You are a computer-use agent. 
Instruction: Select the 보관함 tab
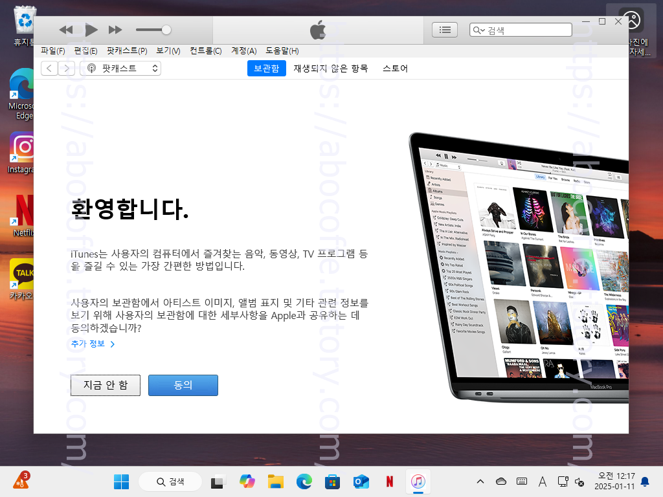(266, 69)
